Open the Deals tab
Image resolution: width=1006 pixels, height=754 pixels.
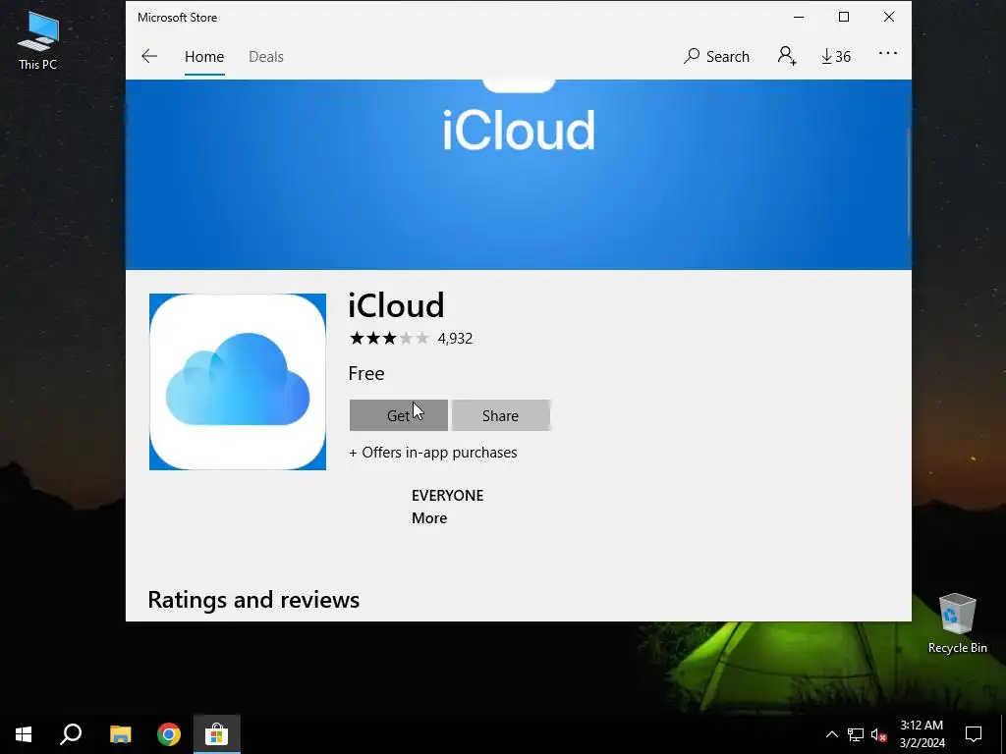[x=265, y=56]
